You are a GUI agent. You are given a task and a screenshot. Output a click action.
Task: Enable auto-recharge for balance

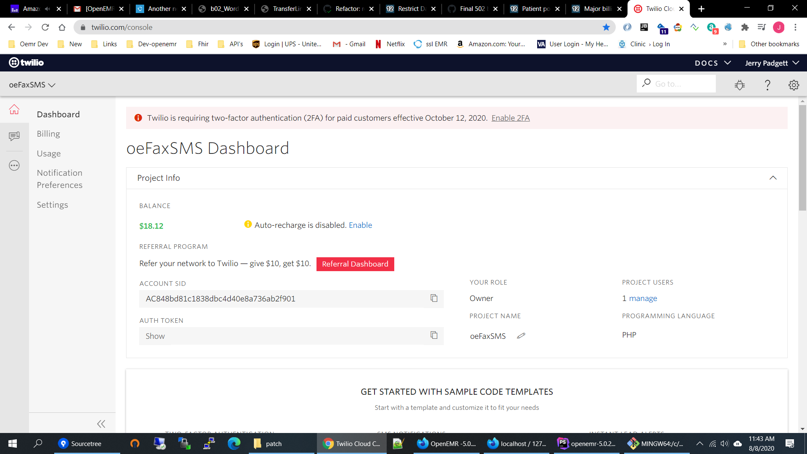[x=360, y=225]
